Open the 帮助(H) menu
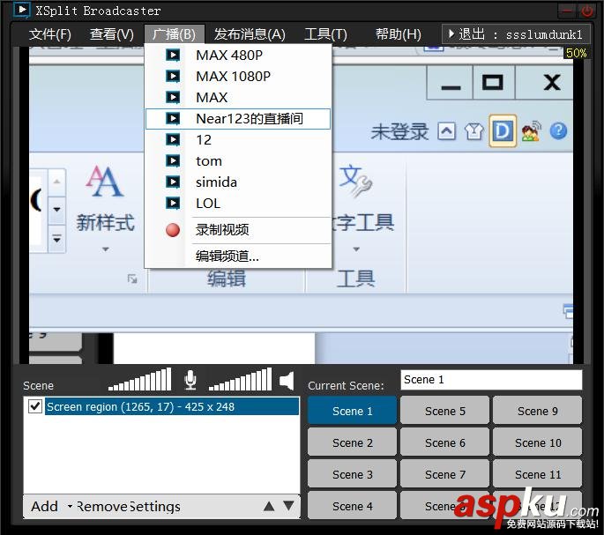The image size is (604, 535). point(399,34)
